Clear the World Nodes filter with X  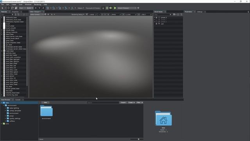(170, 14)
